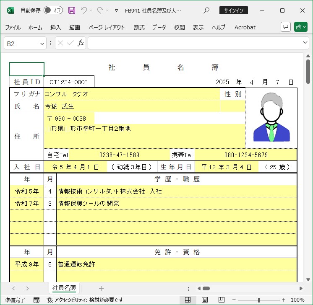The image size is (313, 305).
Task: Open the ページ レイアウト tab
Action: click(107, 27)
